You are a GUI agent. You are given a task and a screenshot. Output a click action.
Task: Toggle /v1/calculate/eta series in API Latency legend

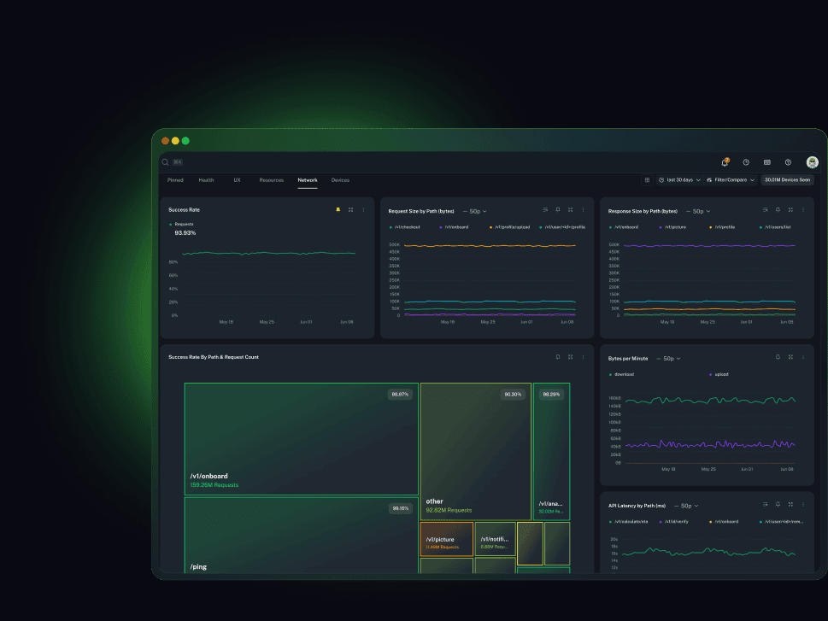[628, 522]
